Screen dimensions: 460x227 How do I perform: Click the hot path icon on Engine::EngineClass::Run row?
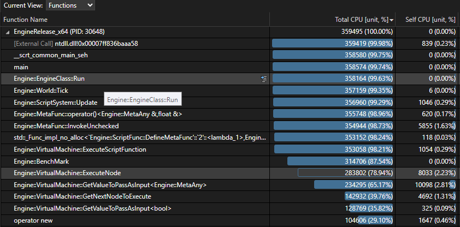(264, 79)
